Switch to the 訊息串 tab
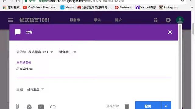The image size is (195, 109). coord(75,20)
